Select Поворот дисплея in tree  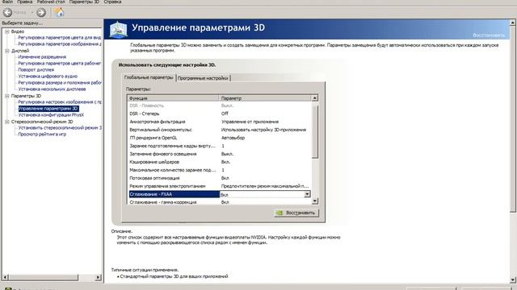pyautogui.click(x=36, y=70)
